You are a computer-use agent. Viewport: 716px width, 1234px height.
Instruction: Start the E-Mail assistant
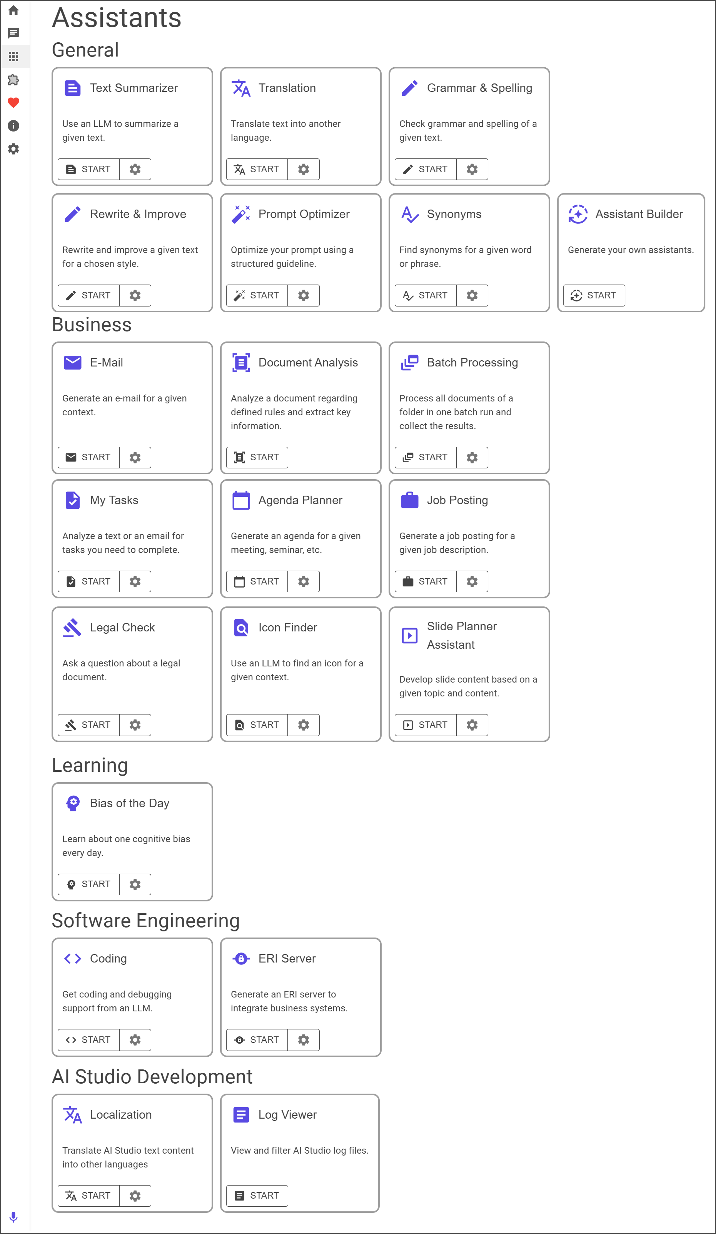89,457
